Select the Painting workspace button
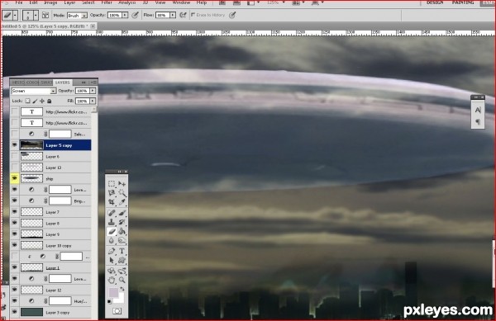The width and height of the screenshot is (496, 321). point(463,2)
